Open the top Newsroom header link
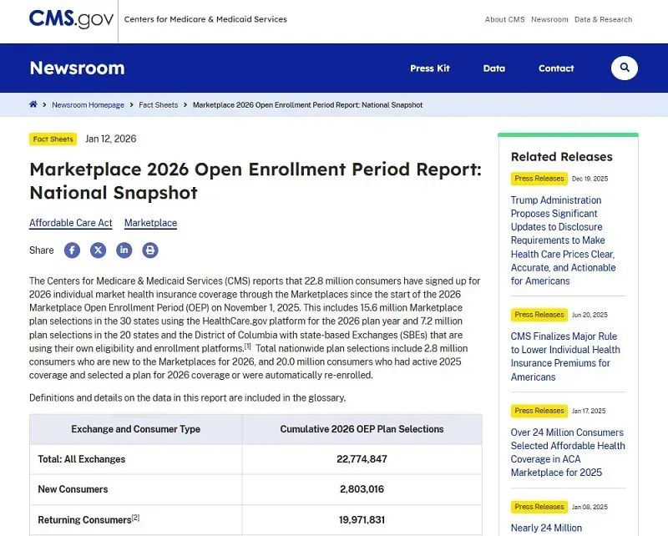The image size is (668, 536). tap(549, 19)
